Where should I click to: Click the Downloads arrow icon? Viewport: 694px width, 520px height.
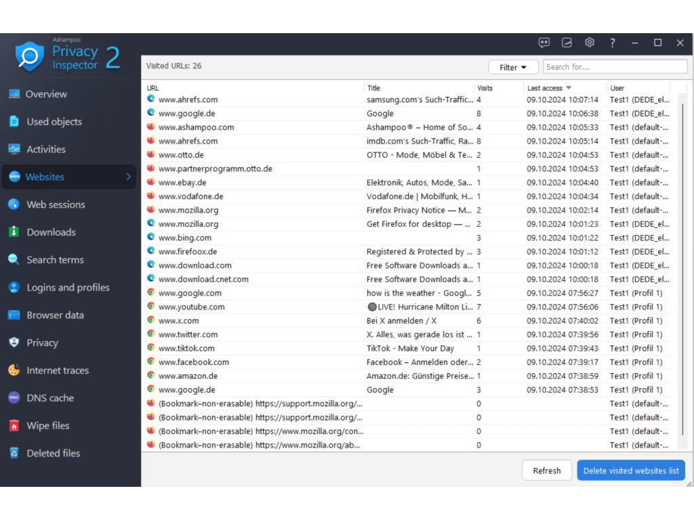coord(14,232)
